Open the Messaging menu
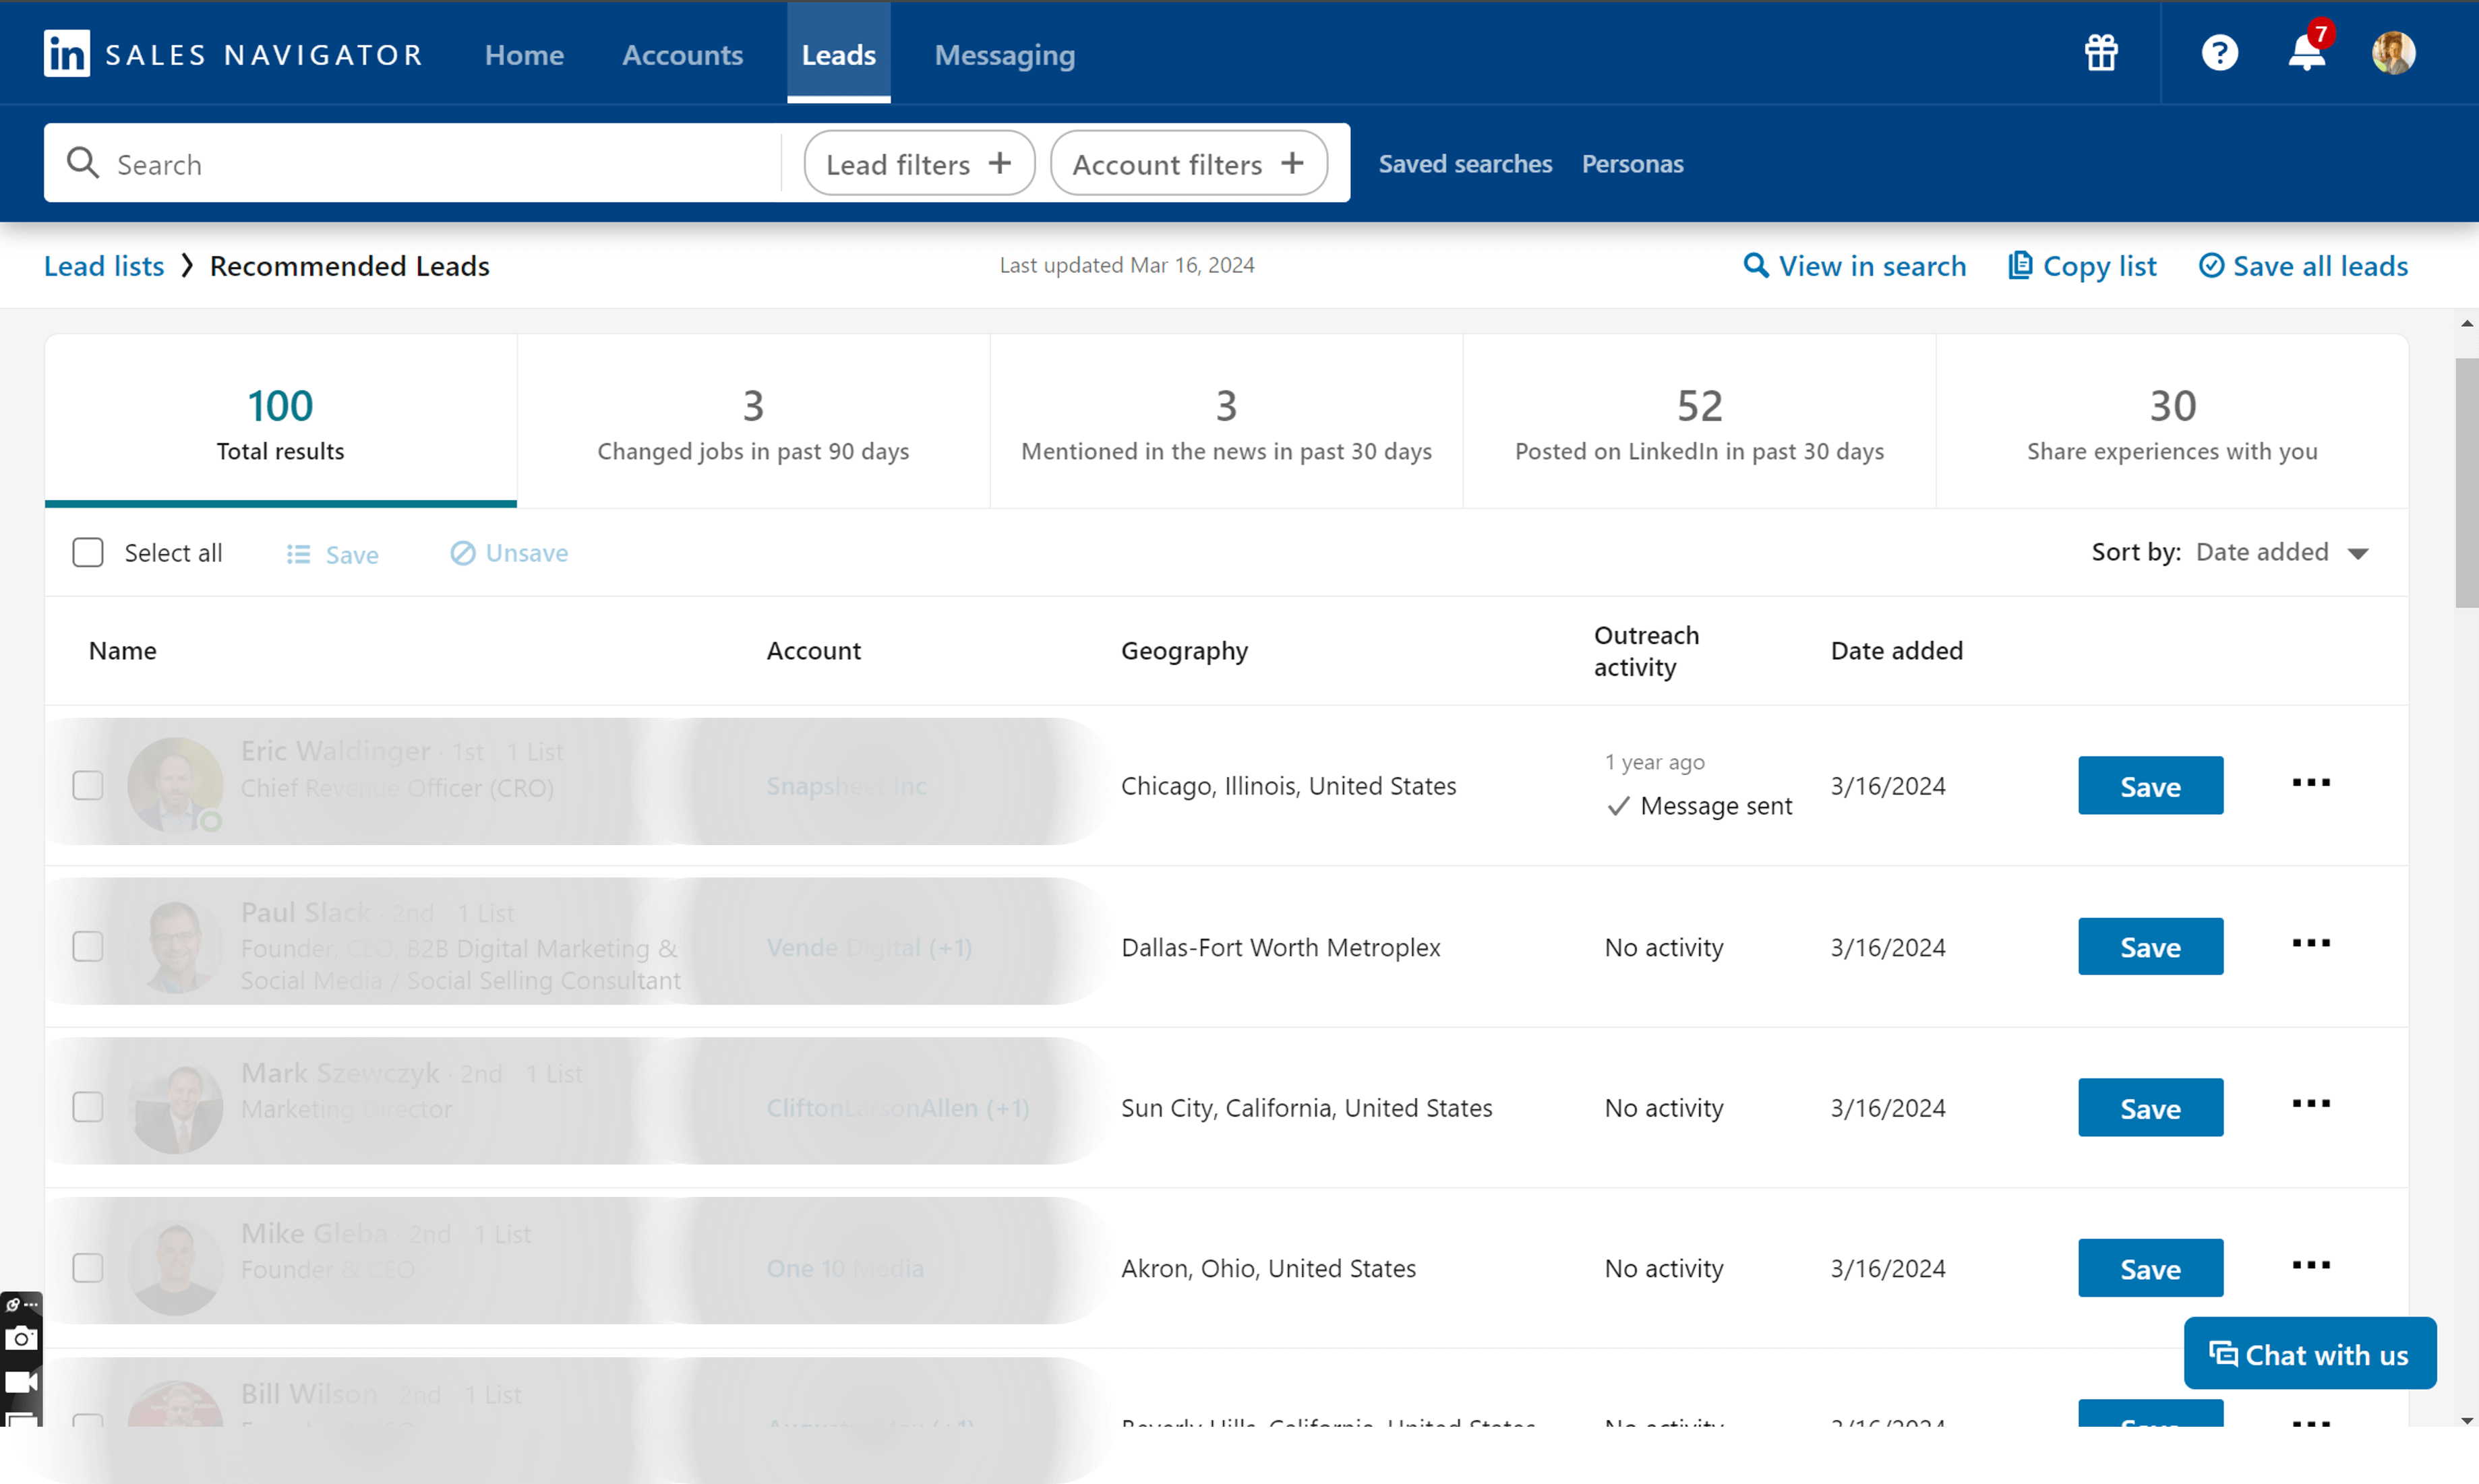 [x=1005, y=55]
